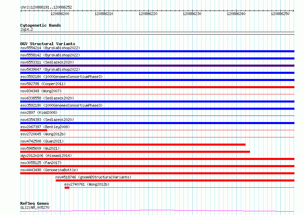Click the chr2:120886191..120886252 coordinates text
The width and height of the screenshot is (304, 215).
46,7
